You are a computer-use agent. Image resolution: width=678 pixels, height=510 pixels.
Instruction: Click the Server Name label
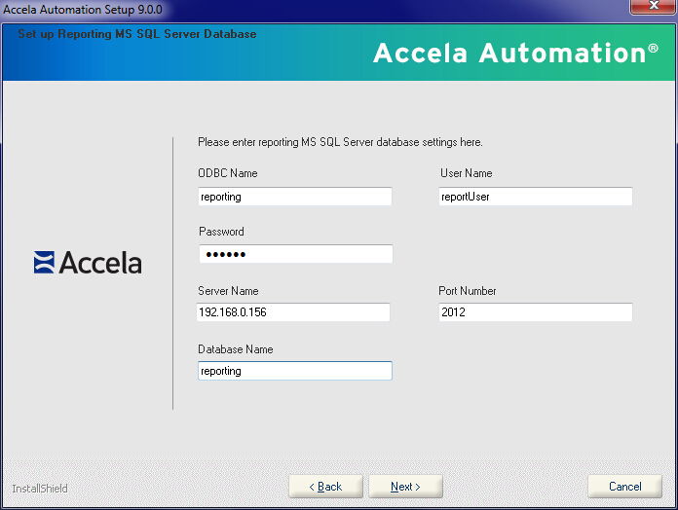[228, 291]
